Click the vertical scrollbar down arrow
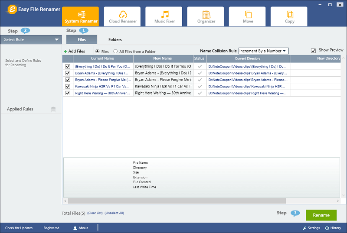The width and height of the screenshot is (347, 233). click(344, 195)
